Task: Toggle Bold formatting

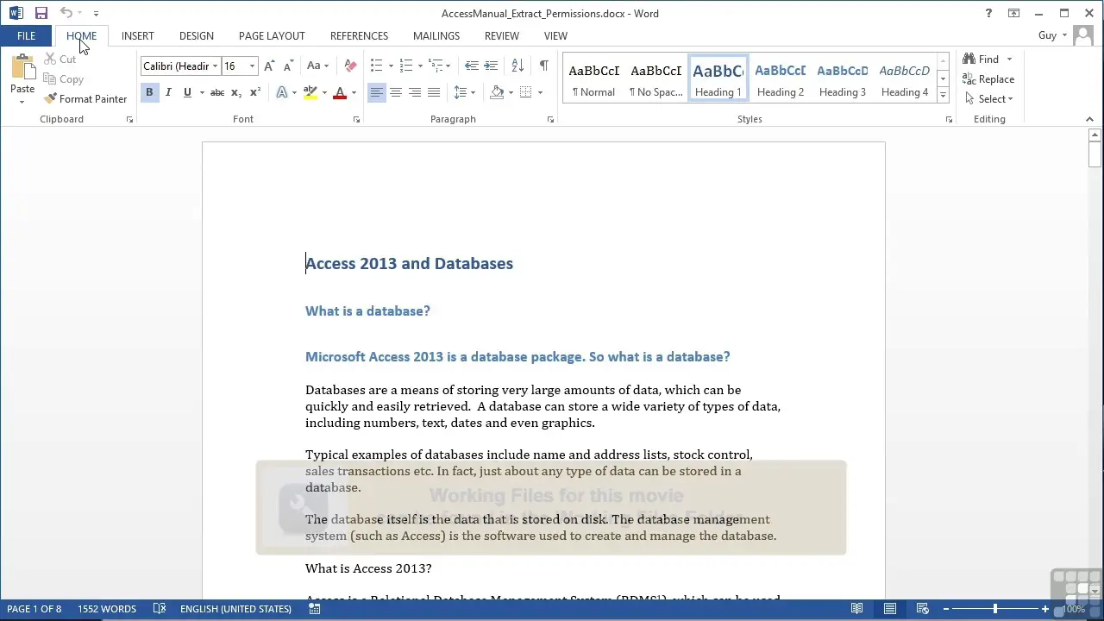Action: 149,92
